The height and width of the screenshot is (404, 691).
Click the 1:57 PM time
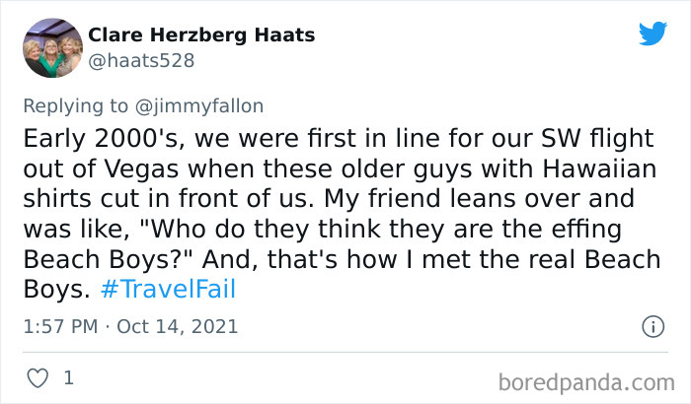58,325
